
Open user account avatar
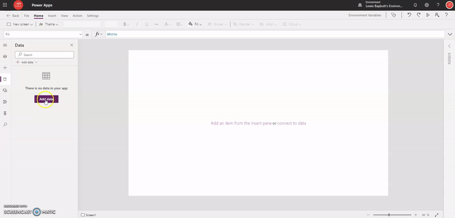pos(449,5)
